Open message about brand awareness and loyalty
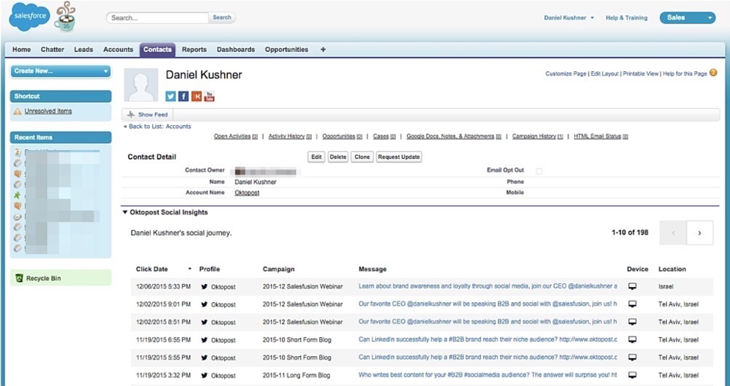The width and height of the screenshot is (730, 386). (488, 286)
